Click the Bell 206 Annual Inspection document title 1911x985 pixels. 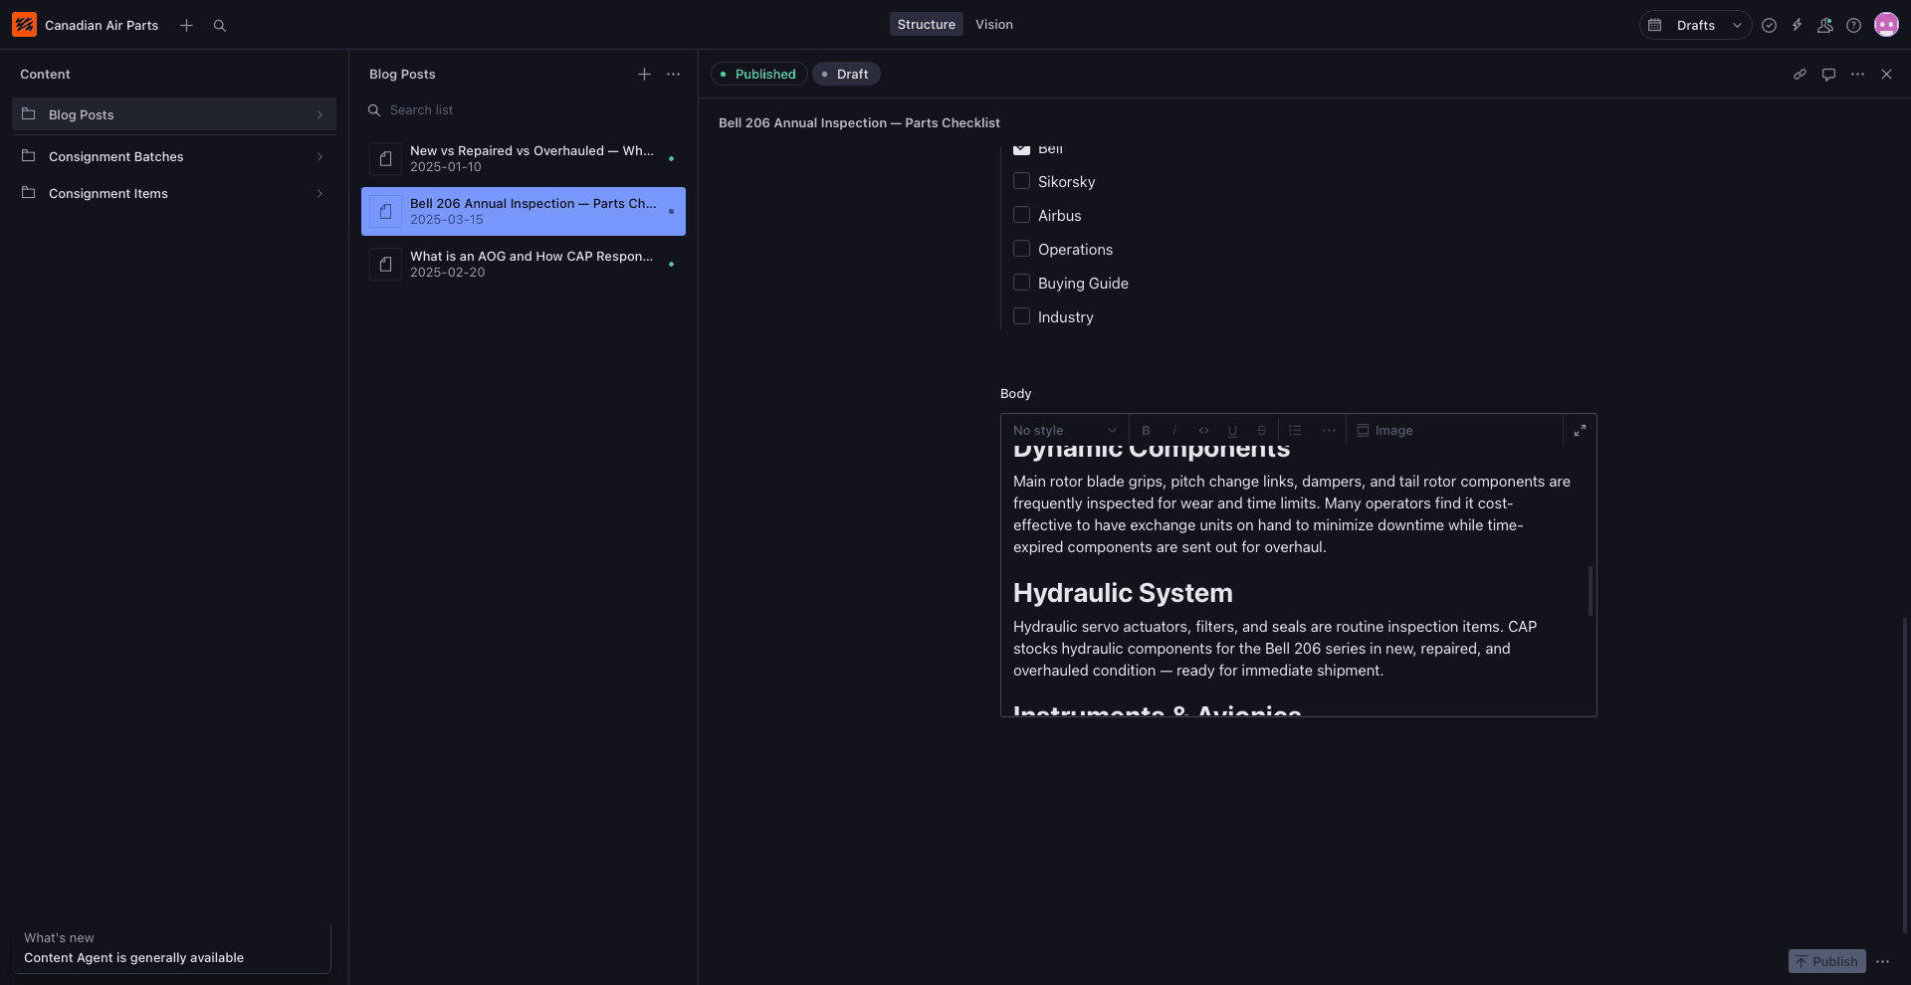point(859,122)
